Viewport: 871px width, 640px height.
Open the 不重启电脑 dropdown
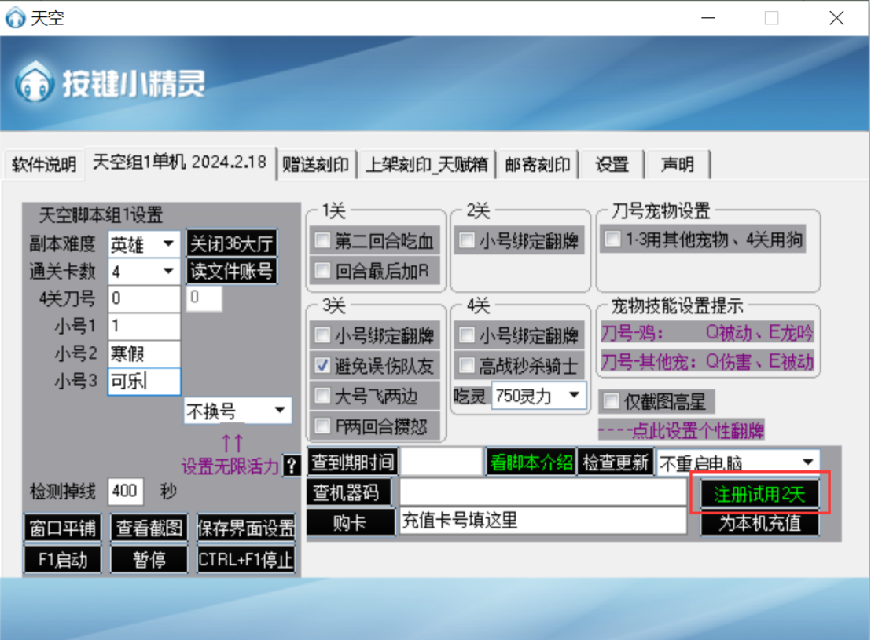click(x=807, y=463)
